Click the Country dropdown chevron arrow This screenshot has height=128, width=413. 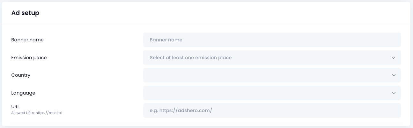[394, 75]
